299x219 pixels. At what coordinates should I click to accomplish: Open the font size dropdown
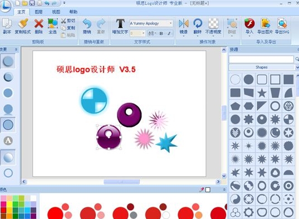pyautogui.click(x=144, y=33)
